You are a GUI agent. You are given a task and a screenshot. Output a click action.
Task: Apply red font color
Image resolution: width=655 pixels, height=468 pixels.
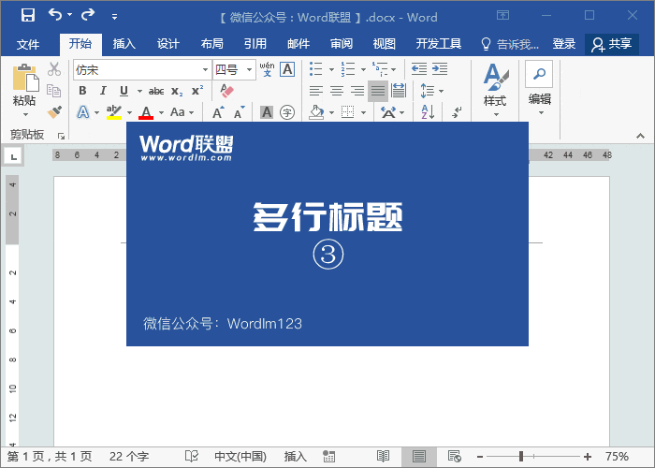[x=146, y=112]
